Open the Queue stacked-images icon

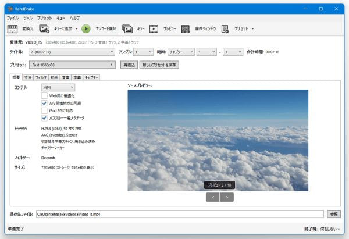pos(127,28)
